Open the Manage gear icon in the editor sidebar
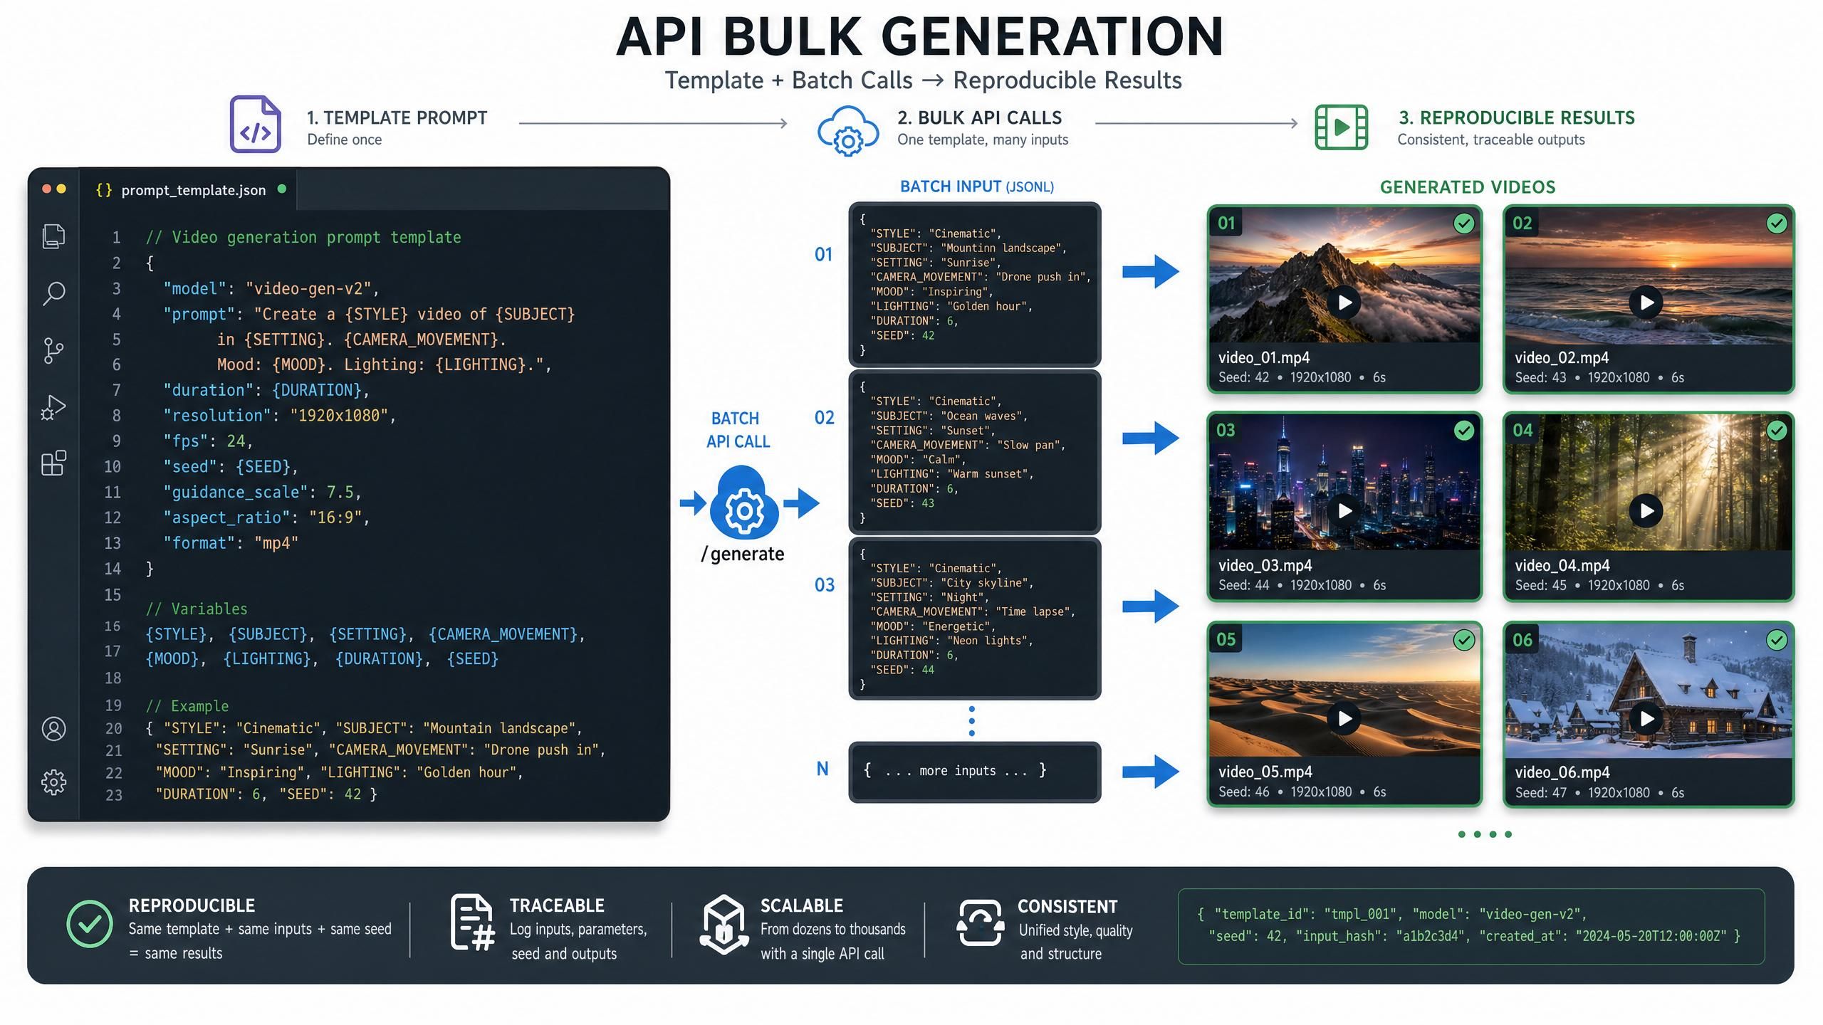This screenshot has width=1823, height=1025. point(53,782)
